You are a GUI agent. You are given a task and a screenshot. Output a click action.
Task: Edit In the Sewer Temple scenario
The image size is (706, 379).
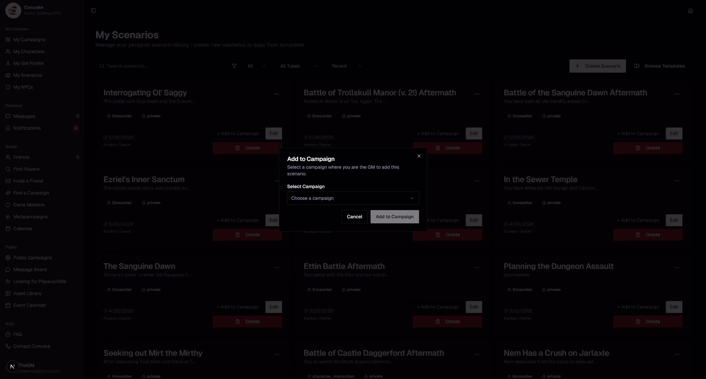pos(674,220)
